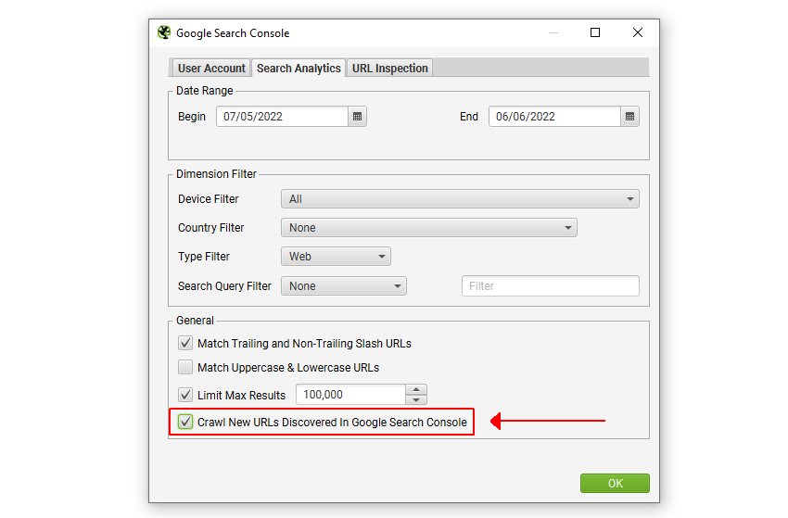Switch to the User Account tab
Image resolution: width=788 pixels, height=518 pixels.
tap(211, 69)
